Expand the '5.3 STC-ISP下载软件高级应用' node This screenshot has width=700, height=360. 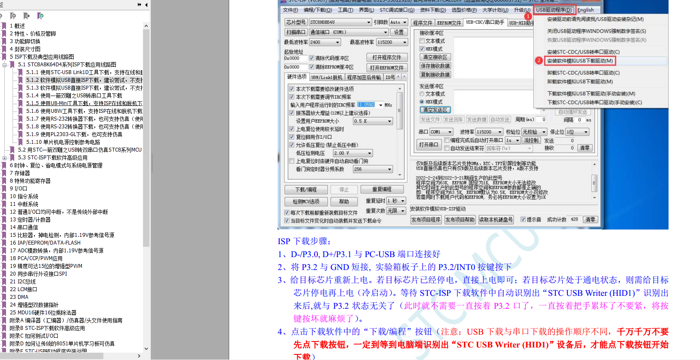point(5,158)
